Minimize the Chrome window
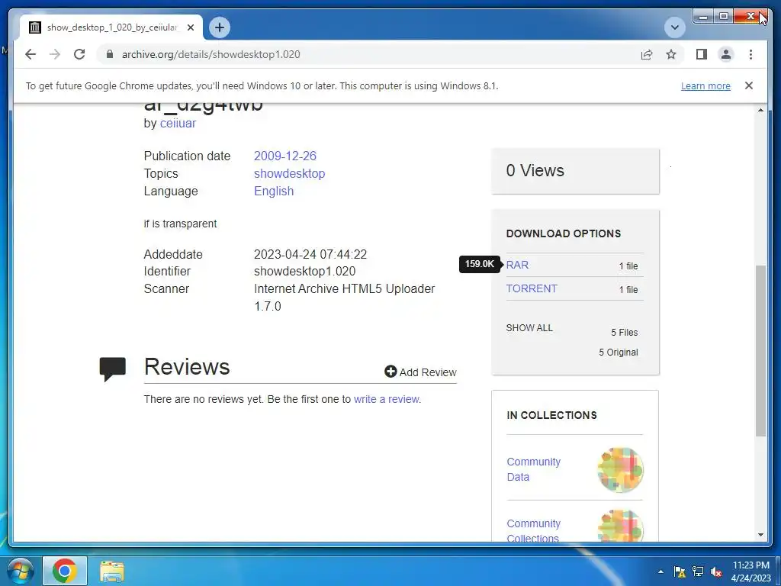Screen dimensions: 781x586 703,17
